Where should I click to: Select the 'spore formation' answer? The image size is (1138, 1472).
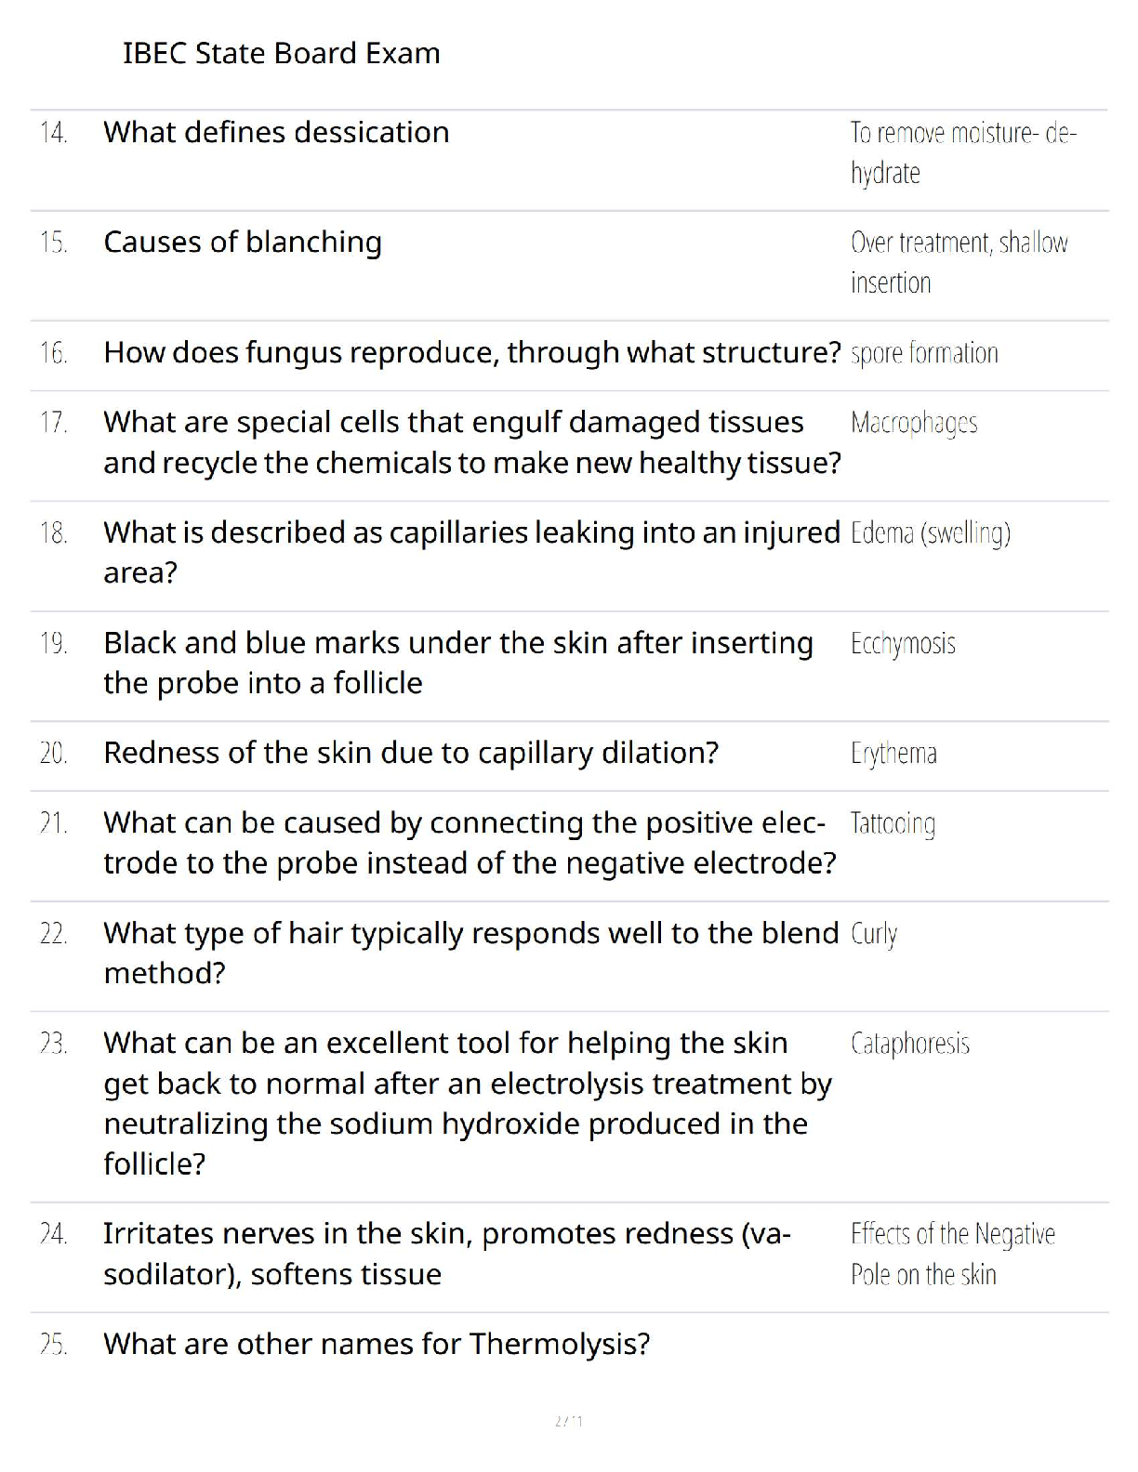point(924,353)
